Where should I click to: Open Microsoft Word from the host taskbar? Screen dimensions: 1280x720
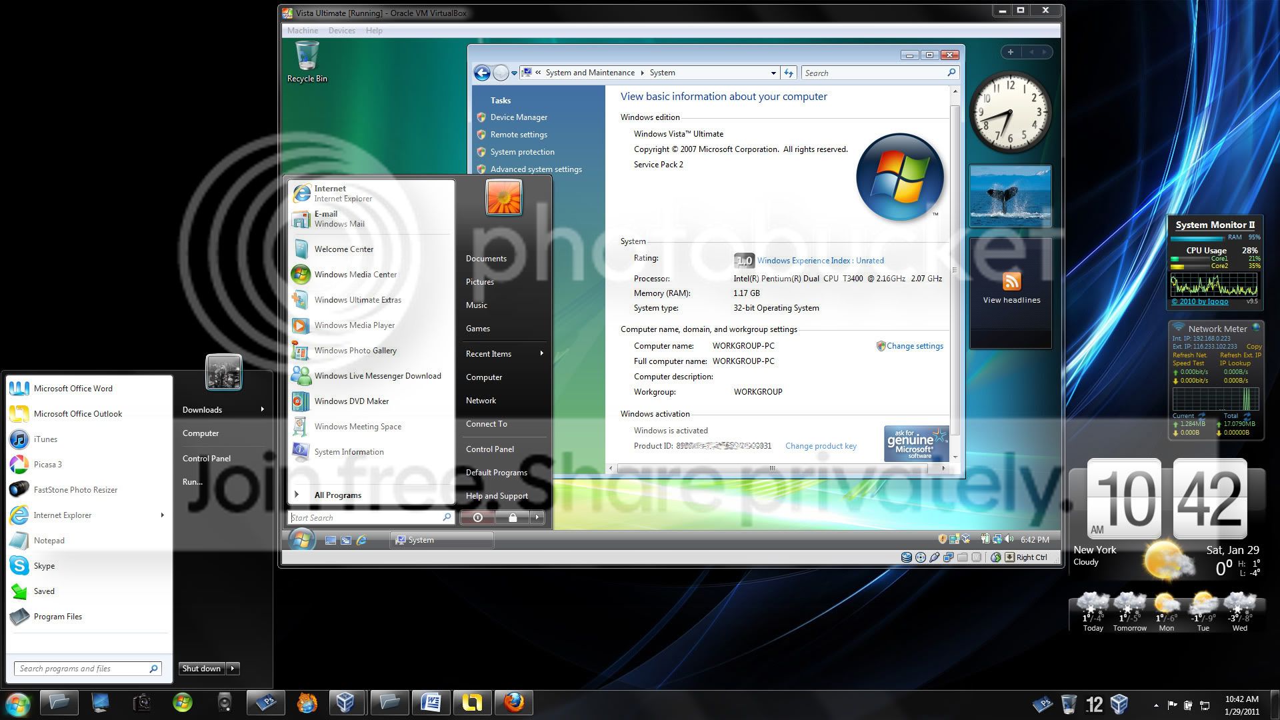(431, 703)
